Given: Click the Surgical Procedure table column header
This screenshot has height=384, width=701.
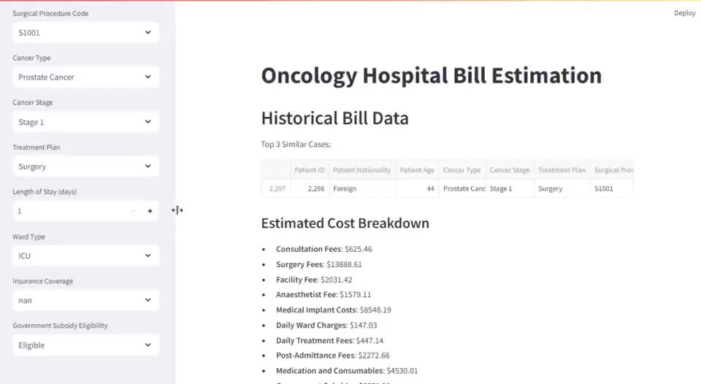Looking at the screenshot, I should 613,170.
